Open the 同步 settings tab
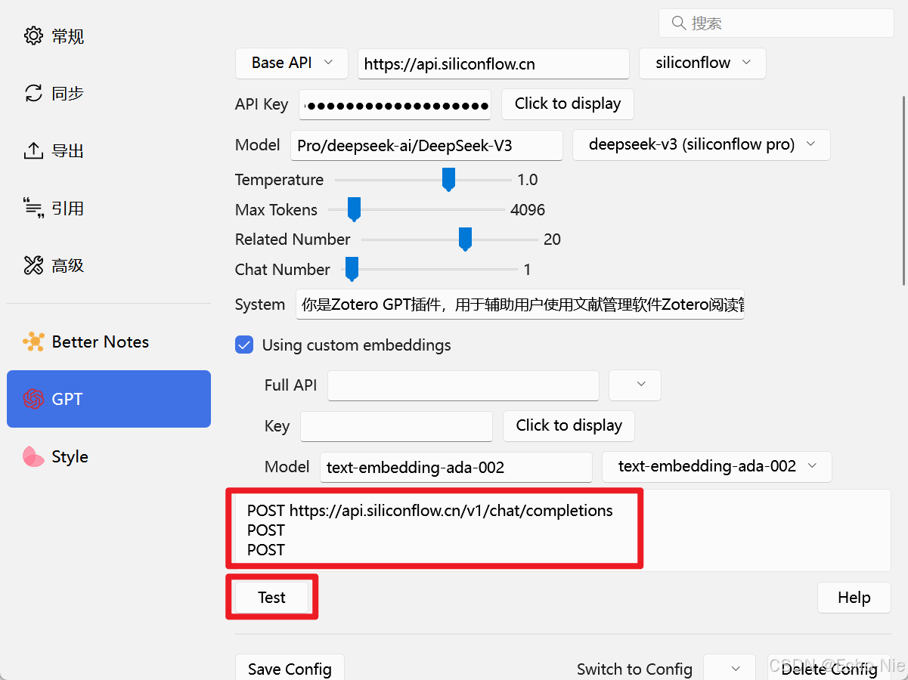Screen dimensions: 908x680 (x=109, y=93)
